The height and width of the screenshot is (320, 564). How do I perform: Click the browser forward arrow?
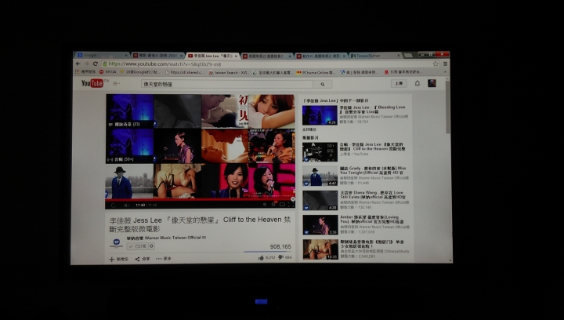(x=86, y=64)
